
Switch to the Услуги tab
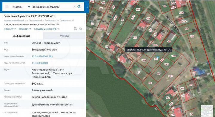point(64,36)
